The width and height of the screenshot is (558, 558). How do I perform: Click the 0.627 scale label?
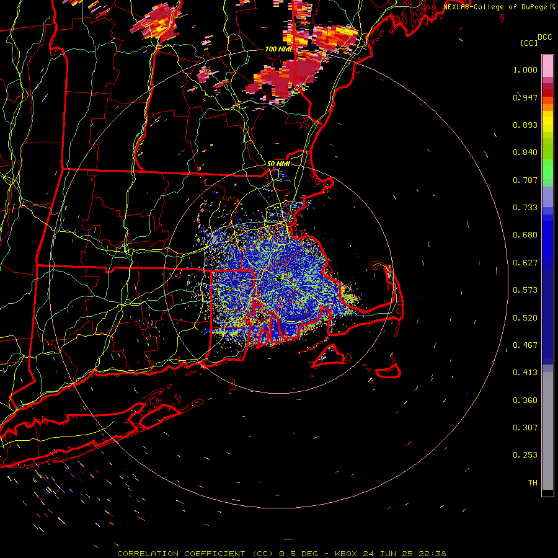525,263
